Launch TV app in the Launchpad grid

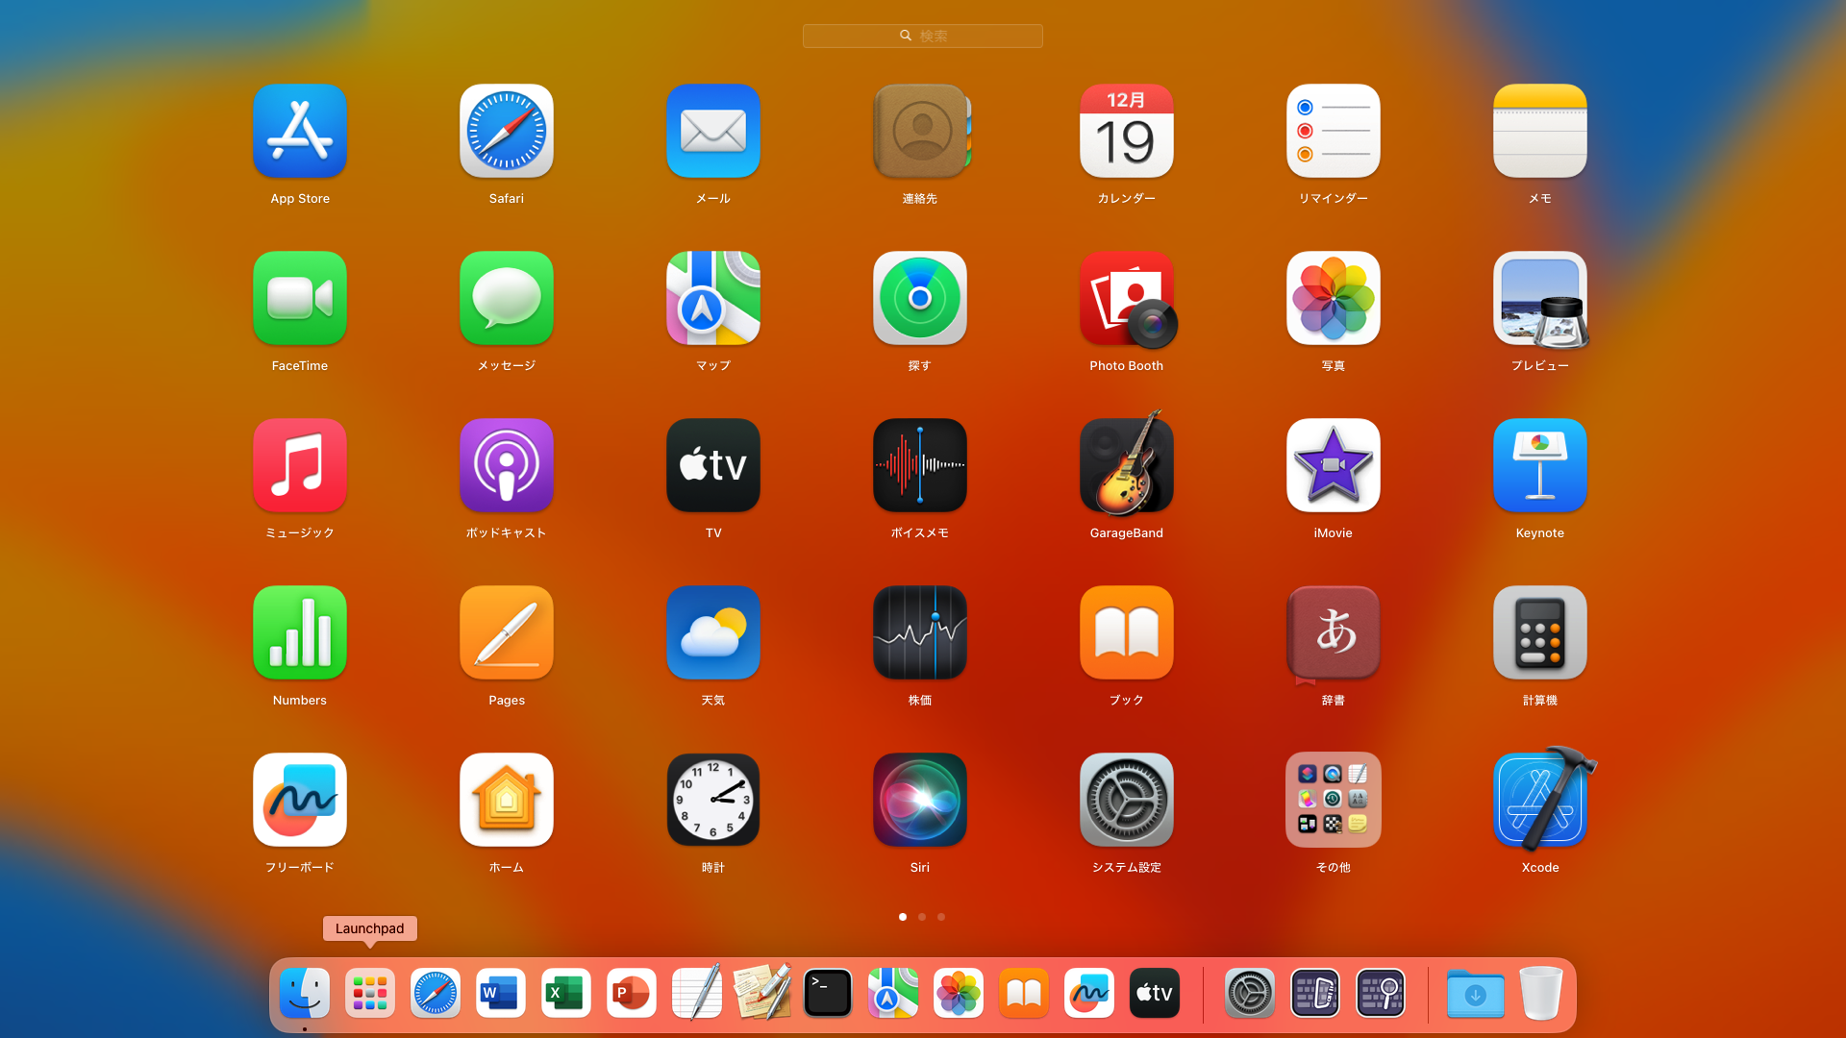pyautogui.click(x=713, y=465)
